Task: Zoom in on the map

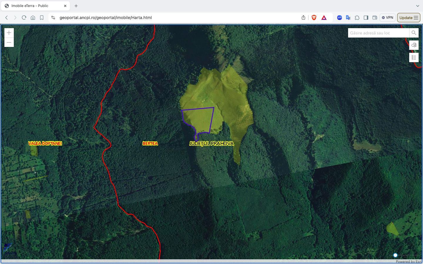Action: click(x=9, y=33)
